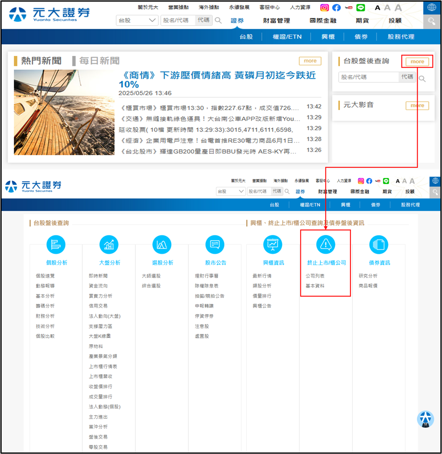Screen dimensions: 442x454
Task: Go to 除權除息表 under 股市公告
Action: pyautogui.click(x=206, y=286)
